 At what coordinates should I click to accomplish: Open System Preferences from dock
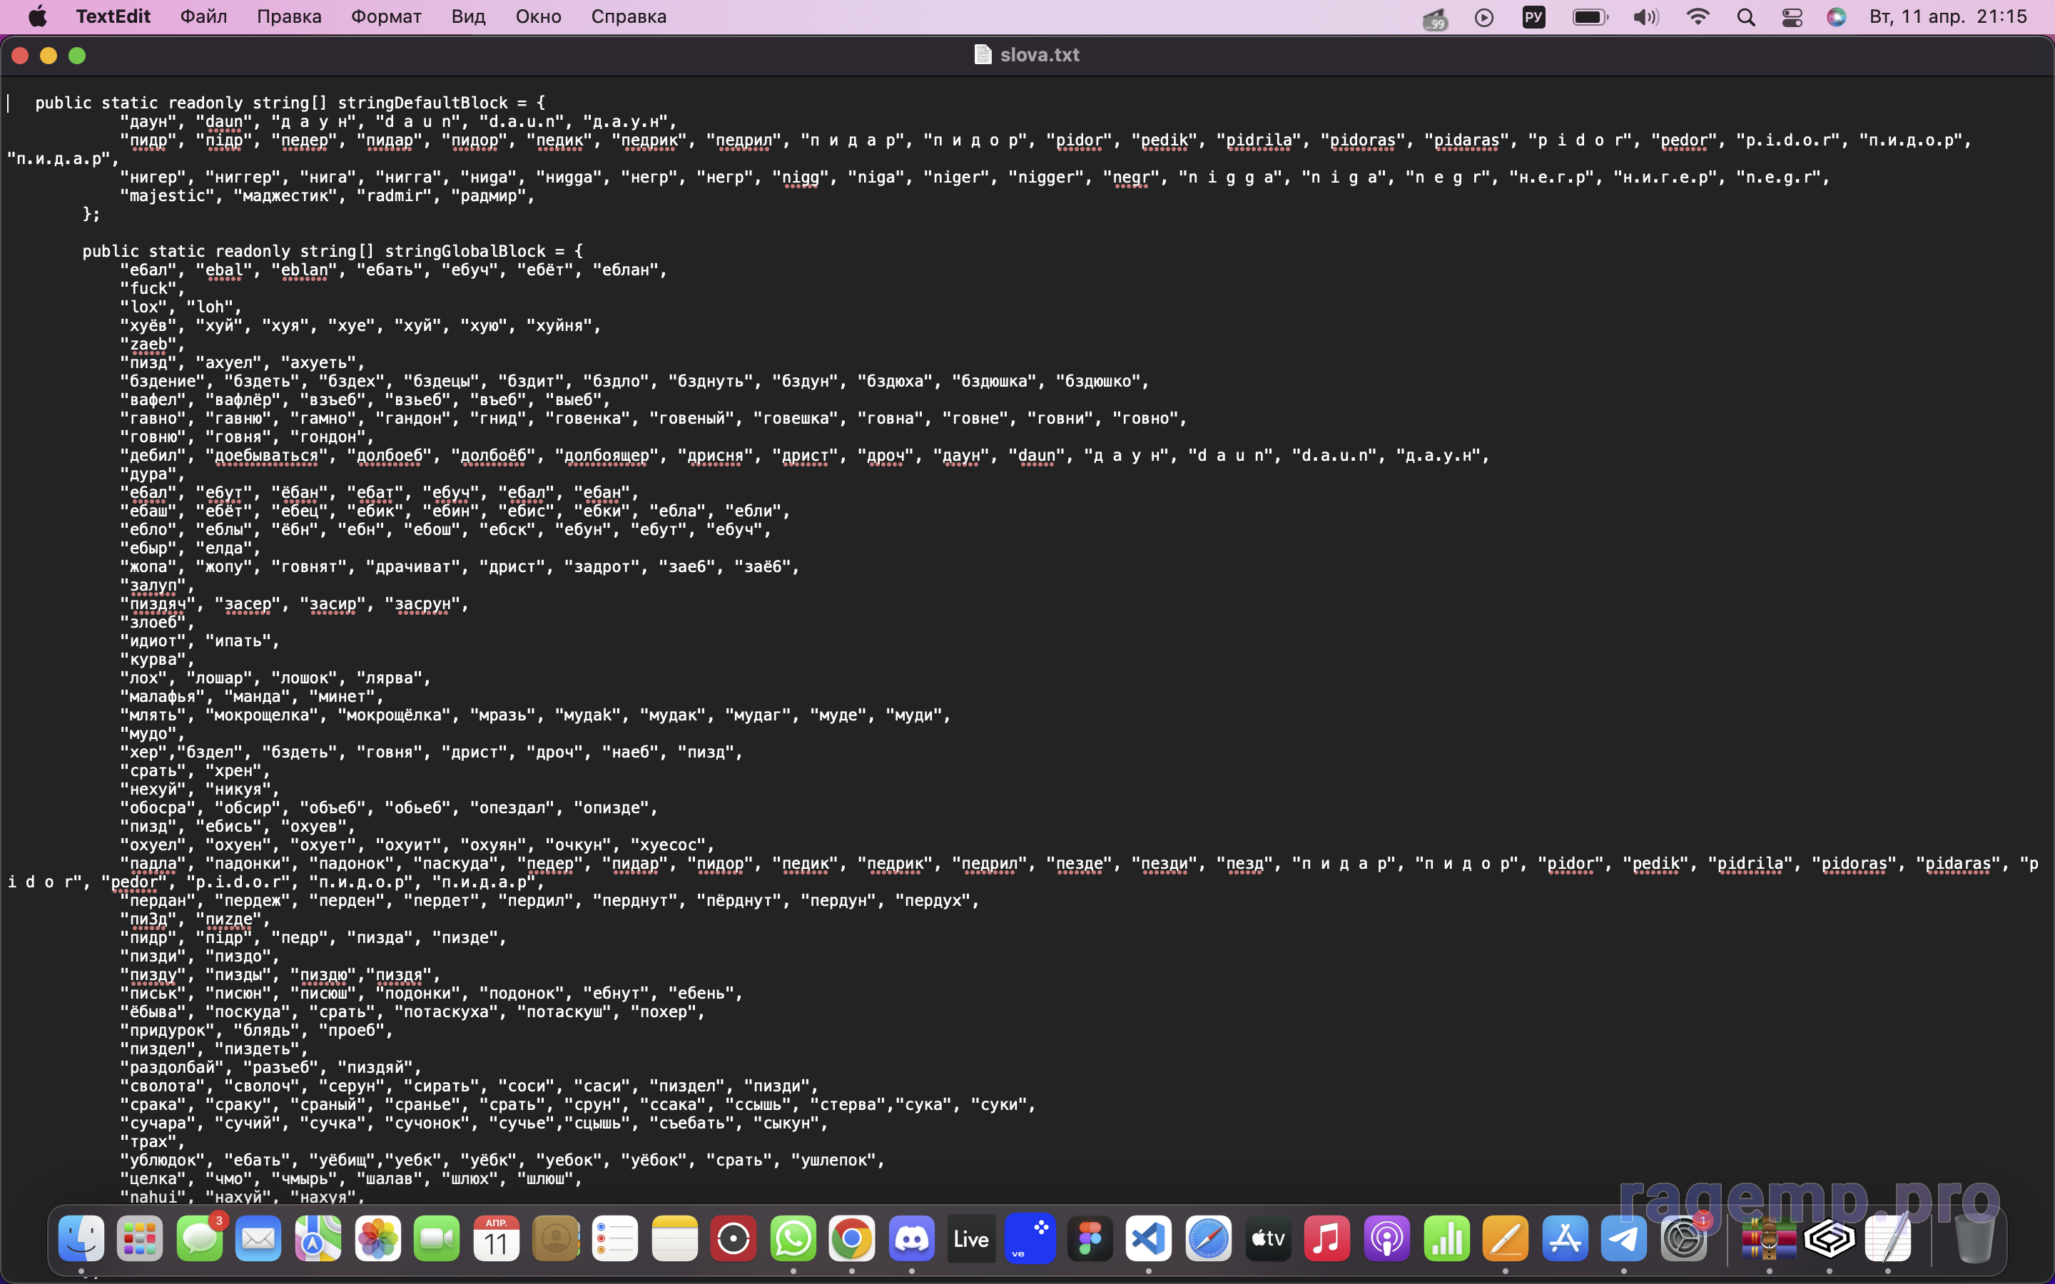tap(1684, 1239)
